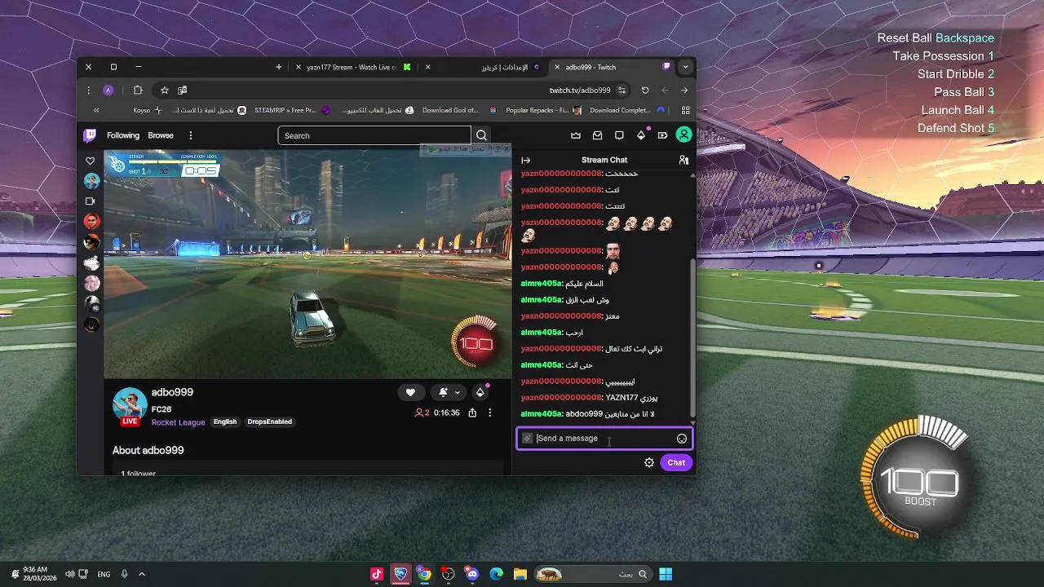The width and height of the screenshot is (1044, 587).
Task: Click the camera icon in left sidebar
Action: tap(91, 201)
